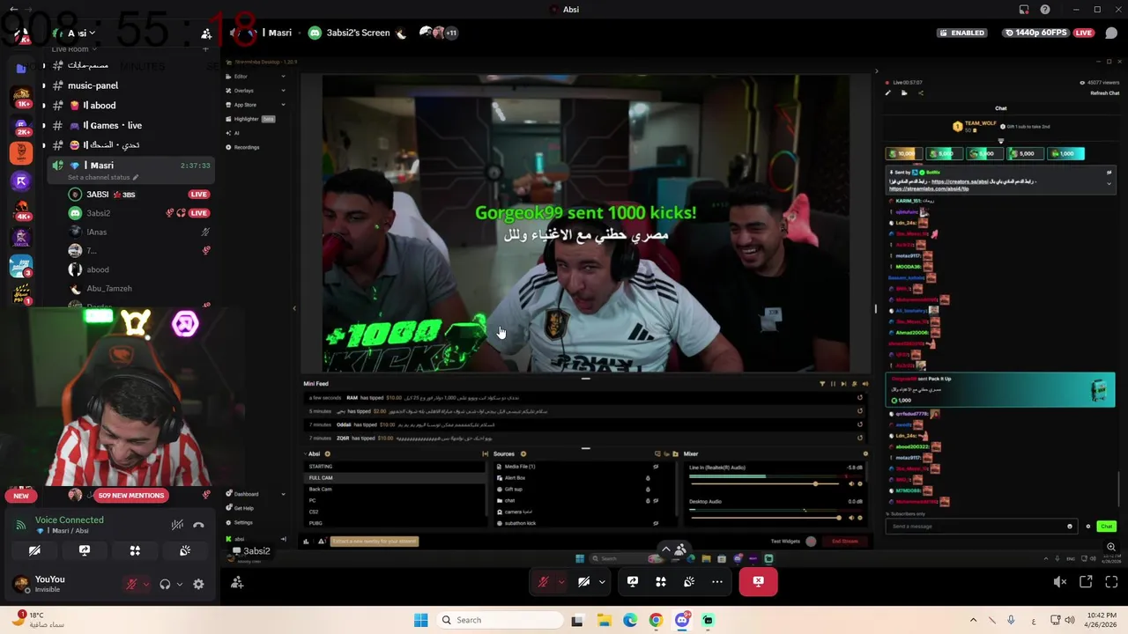Share your screen from the voice panel
Image resolution: width=1128 pixels, height=634 pixels.
click(85, 550)
